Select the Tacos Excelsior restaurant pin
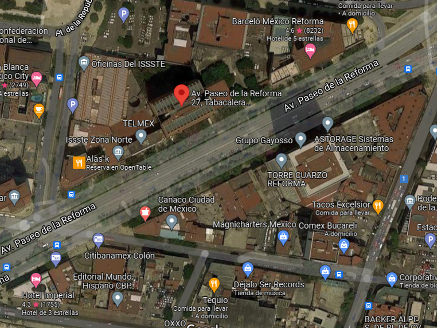 click(378, 207)
